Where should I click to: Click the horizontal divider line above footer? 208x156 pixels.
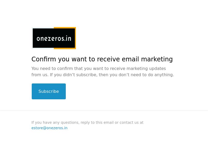(104, 110)
